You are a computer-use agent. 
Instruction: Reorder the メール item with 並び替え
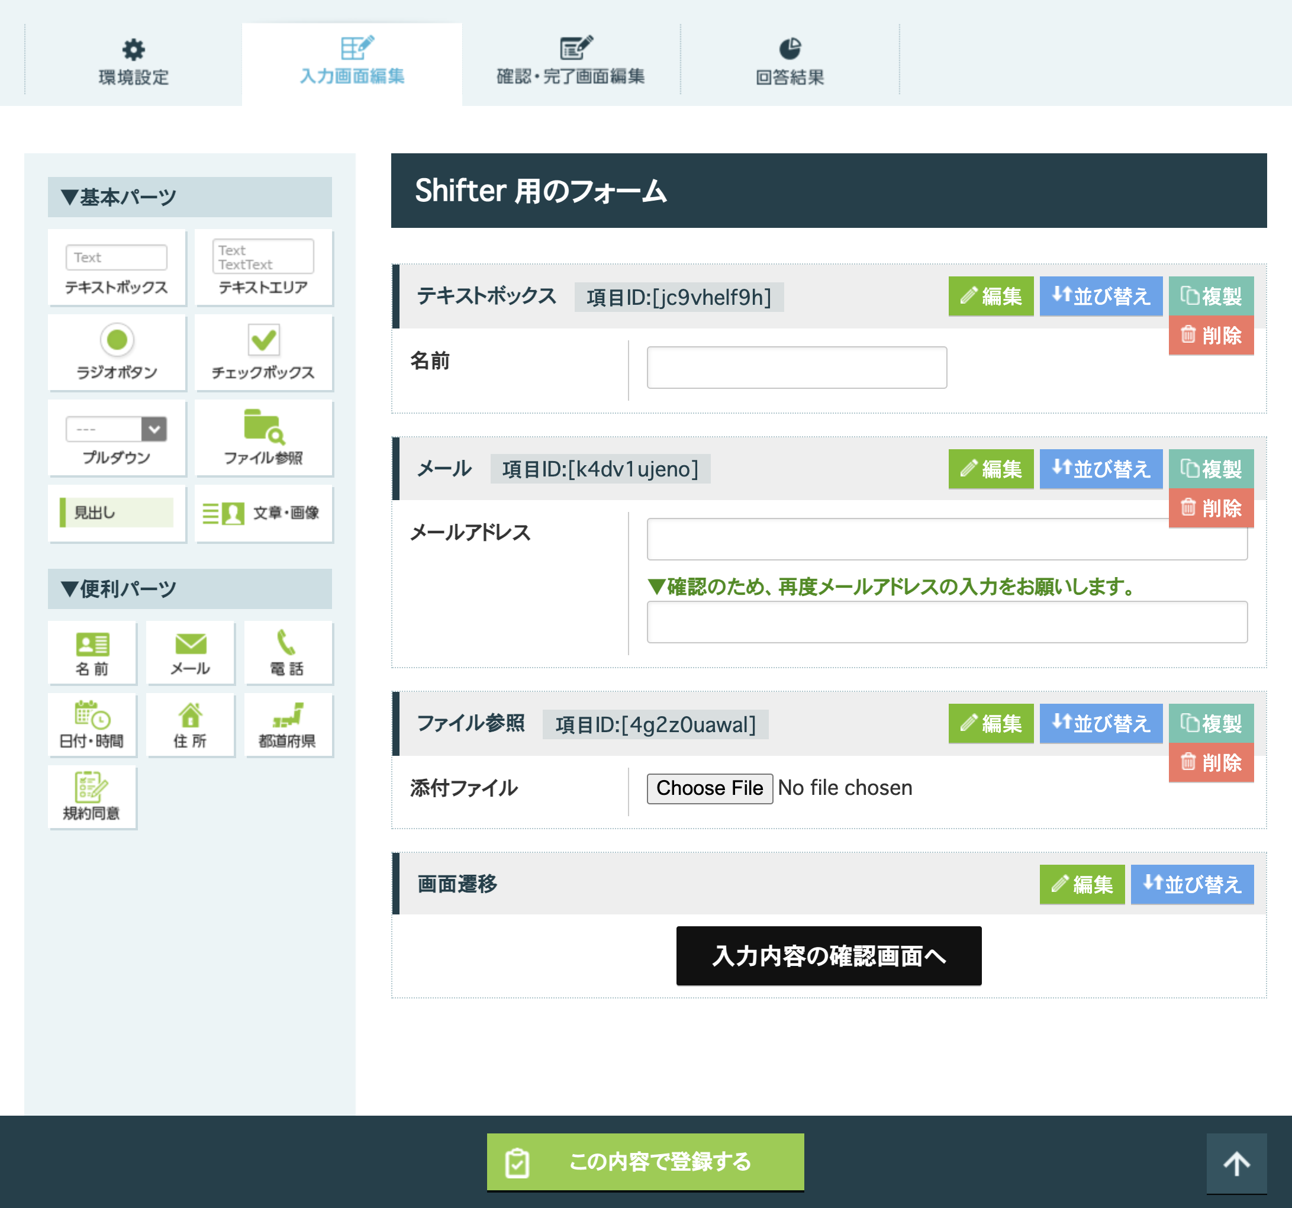tap(1101, 469)
